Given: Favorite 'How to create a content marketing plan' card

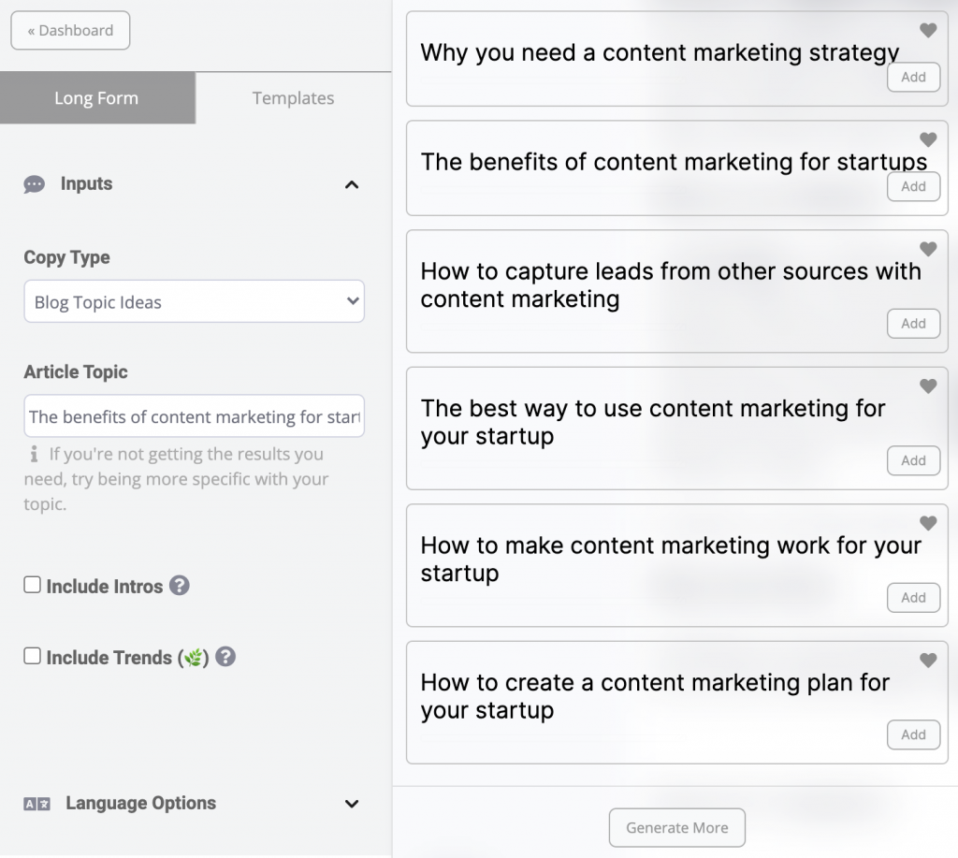Looking at the screenshot, I should [x=927, y=660].
